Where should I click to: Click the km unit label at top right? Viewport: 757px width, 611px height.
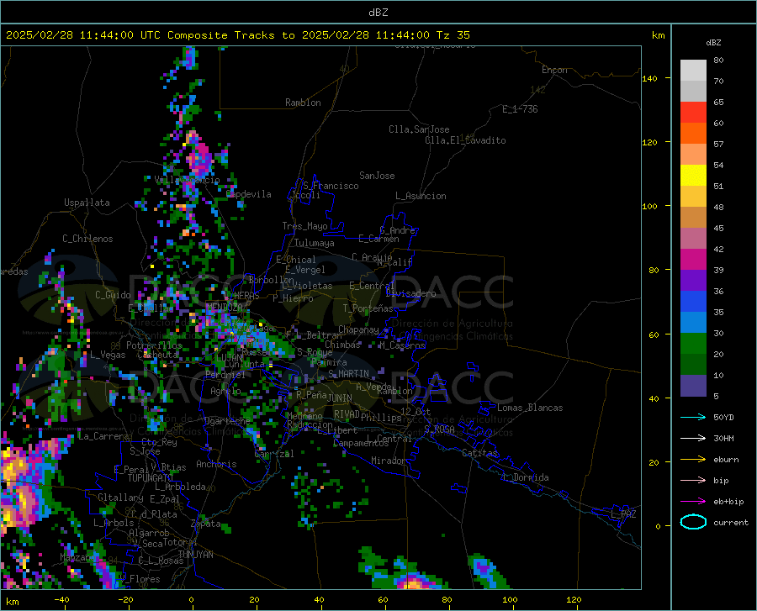pyautogui.click(x=658, y=35)
